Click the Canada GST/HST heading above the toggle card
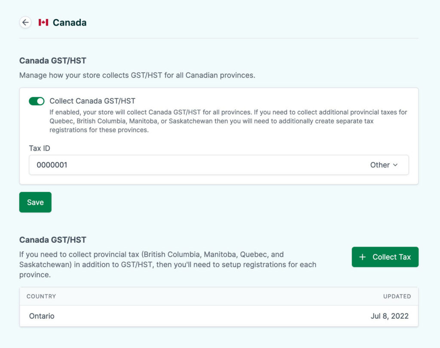Viewport: 440px width, 348px height. [53, 61]
